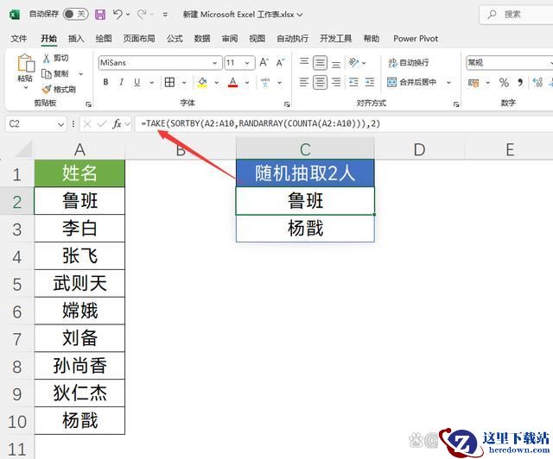
Task: Increase font size with large A
Action: [264, 63]
